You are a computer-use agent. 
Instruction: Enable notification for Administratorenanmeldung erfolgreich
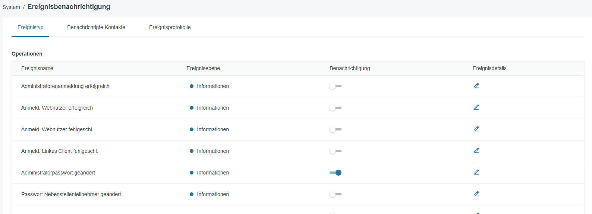(336, 86)
